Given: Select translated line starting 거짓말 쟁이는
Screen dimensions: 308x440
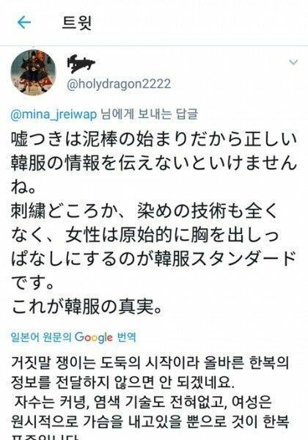Looking at the screenshot, I should click(150, 362).
